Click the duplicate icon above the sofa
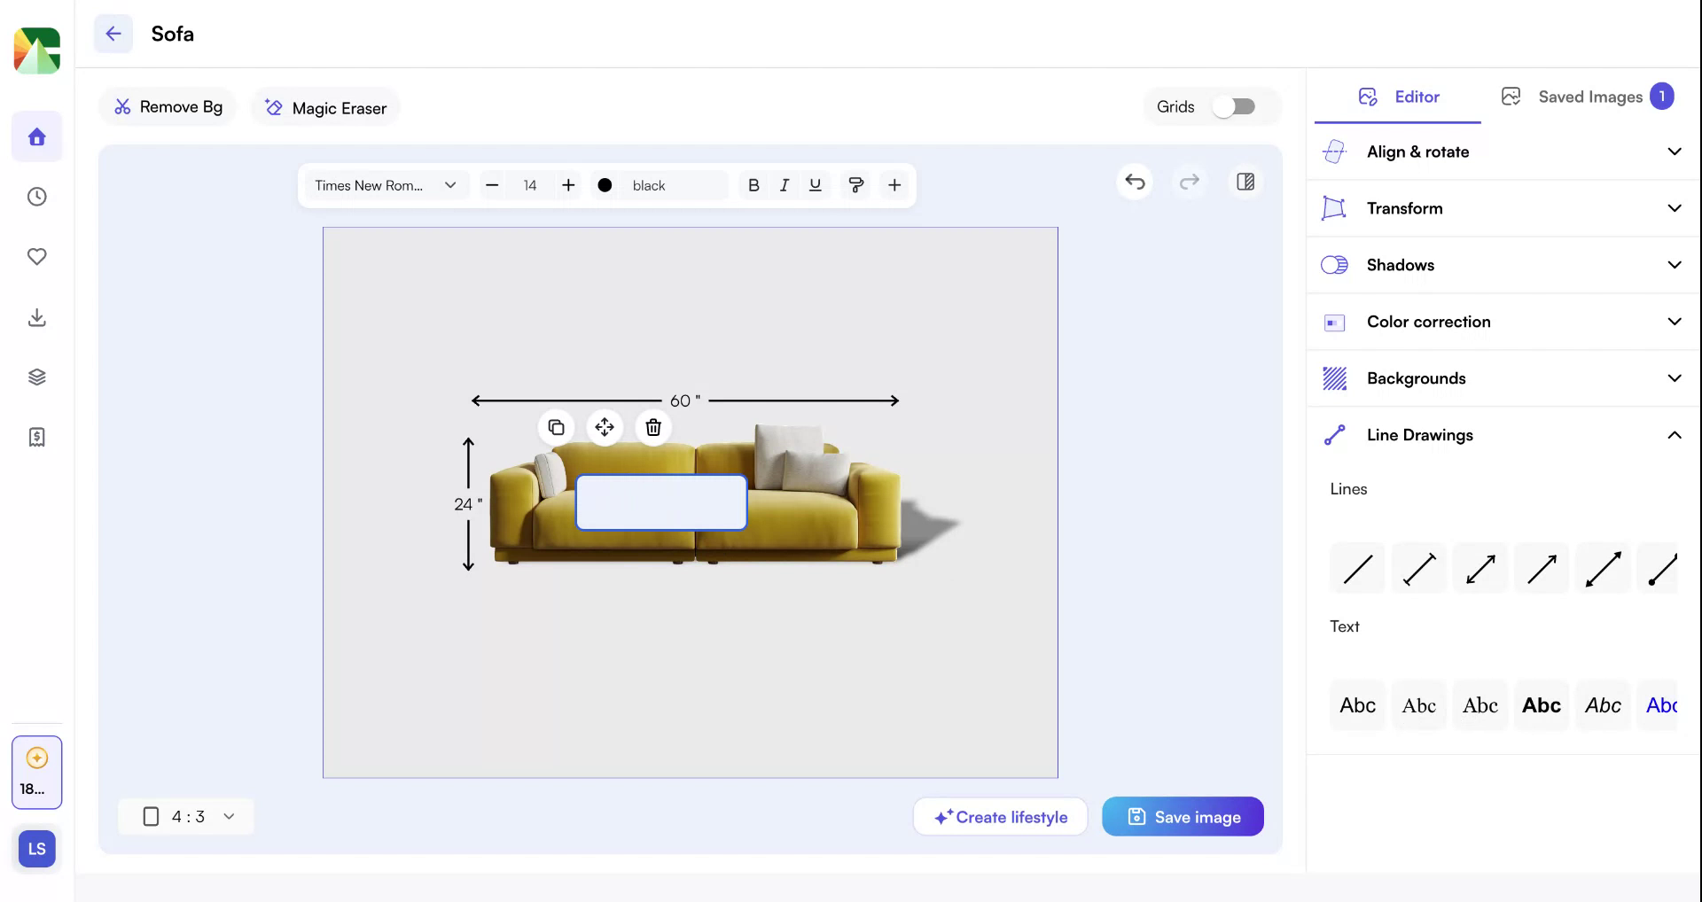The height and width of the screenshot is (902, 1702). (557, 427)
